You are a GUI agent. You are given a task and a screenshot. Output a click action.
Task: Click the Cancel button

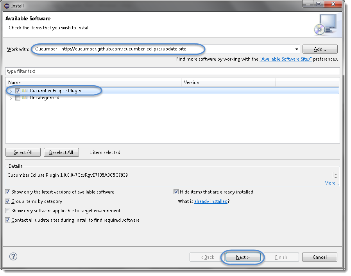(320, 257)
